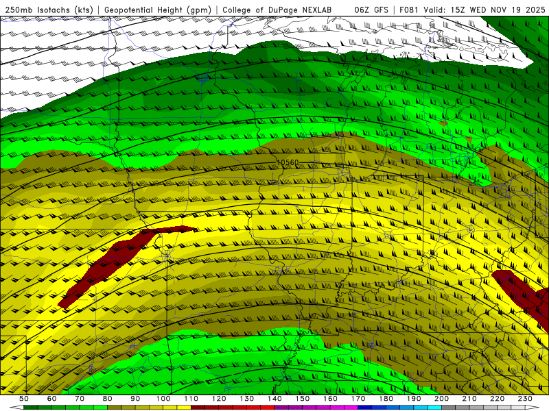The image size is (549, 411).
Task: Click the bright yellow swatch in the color bar
Action: coord(184,408)
